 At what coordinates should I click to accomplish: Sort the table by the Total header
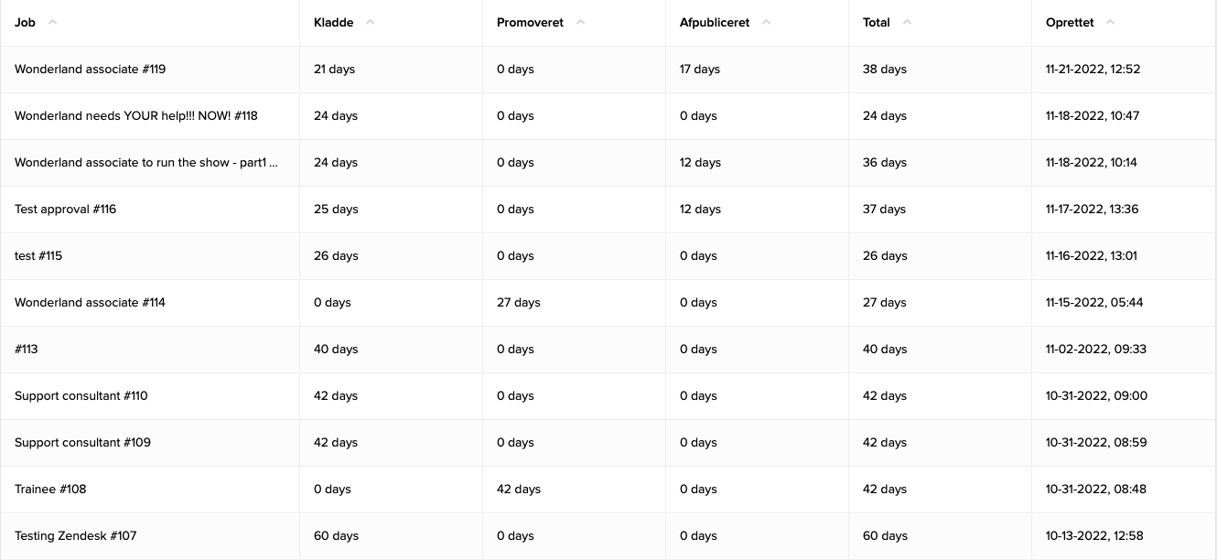coord(876,22)
